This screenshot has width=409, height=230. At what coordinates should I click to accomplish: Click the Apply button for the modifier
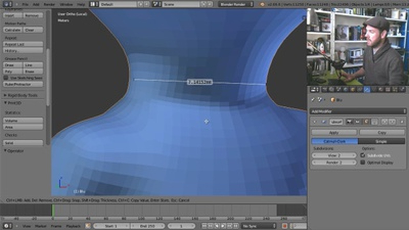coord(334,132)
